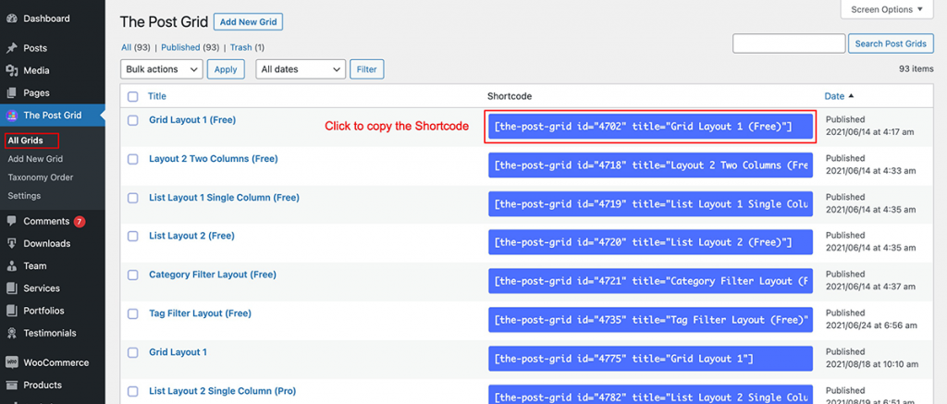The height and width of the screenshot is (404, 947).
Task: Click the Search Post Grids button
Action: click(x=891, y=43)
